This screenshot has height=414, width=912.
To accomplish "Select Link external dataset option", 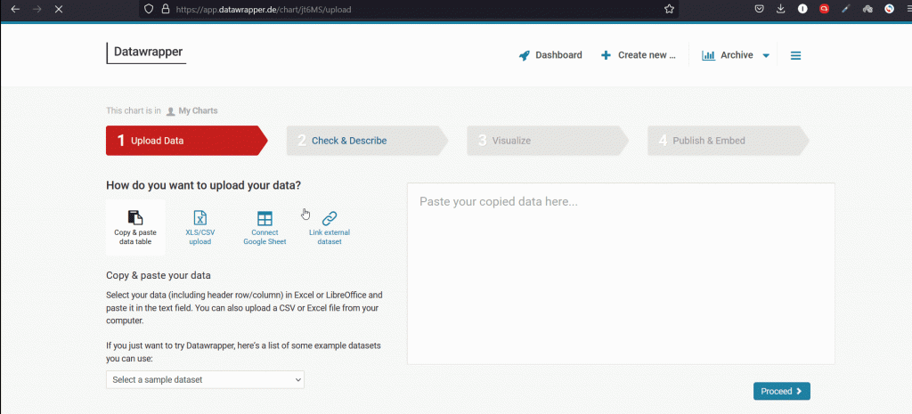I will [x=329, y=227].
